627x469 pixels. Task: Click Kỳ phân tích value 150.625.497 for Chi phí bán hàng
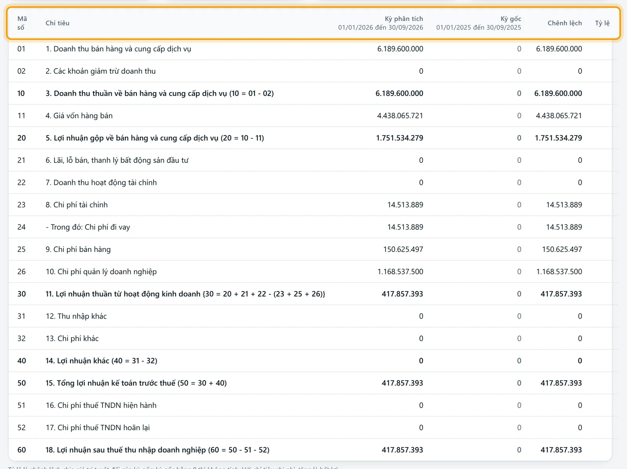point(403,250)
